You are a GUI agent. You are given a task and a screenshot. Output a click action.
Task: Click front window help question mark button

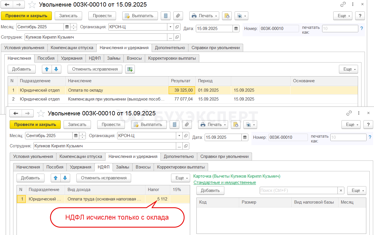click(368, 124)
